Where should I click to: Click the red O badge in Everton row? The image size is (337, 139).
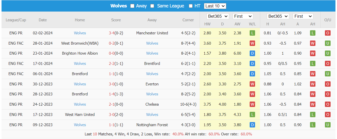click(x=328, y=84)
